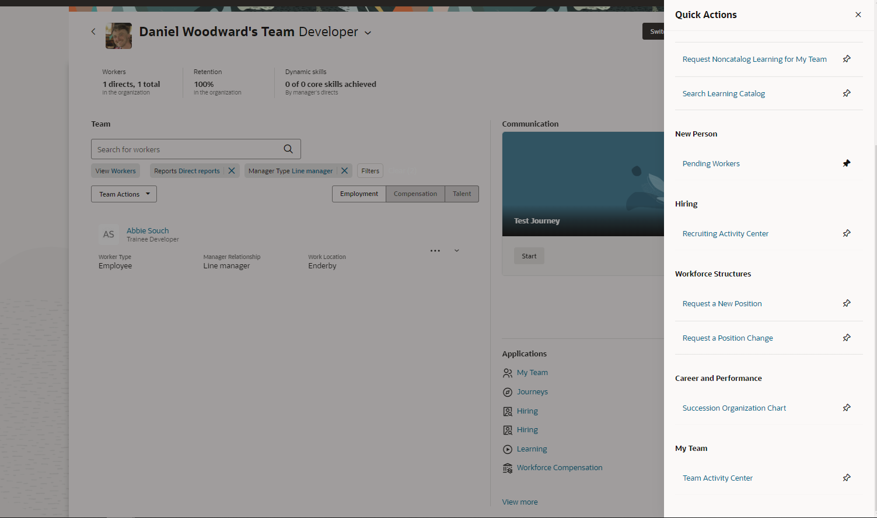877x518 pixels.
Task: Select the "1 directs, 1 total" workers value
Action: [x=131, y=85]
